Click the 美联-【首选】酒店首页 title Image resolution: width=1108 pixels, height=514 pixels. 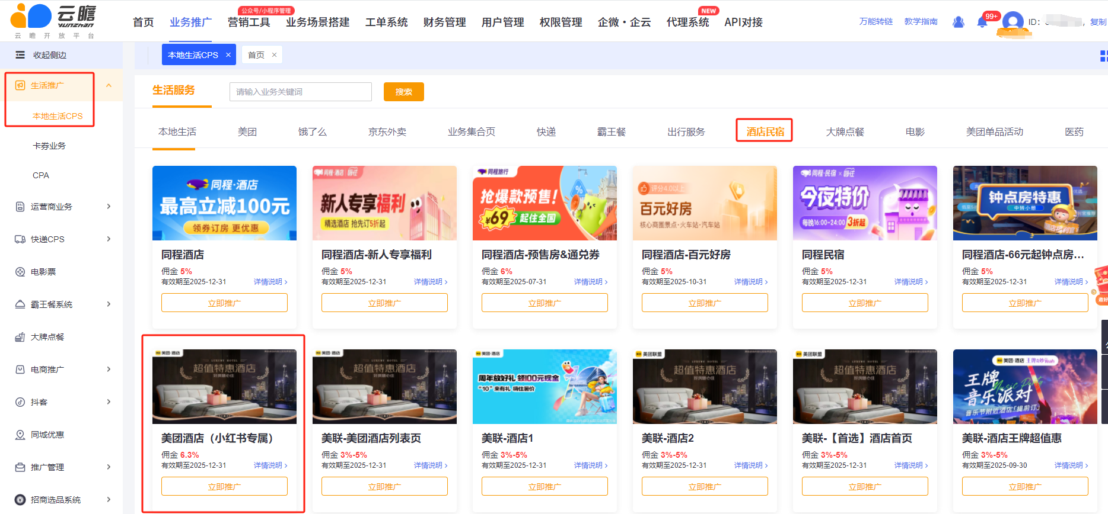click(857, 438)
